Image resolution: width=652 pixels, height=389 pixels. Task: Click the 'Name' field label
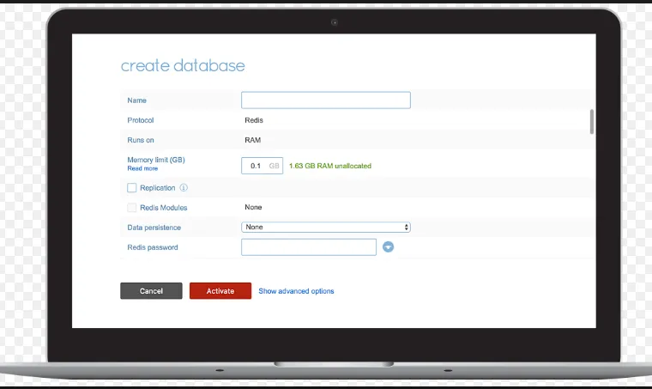136,100
